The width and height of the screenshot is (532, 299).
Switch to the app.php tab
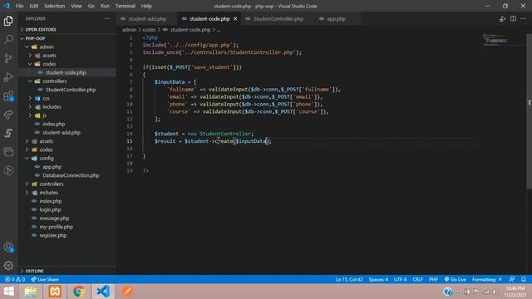(x=336, y=19)
